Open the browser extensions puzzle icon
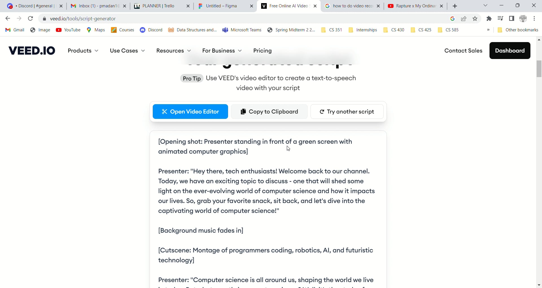Viewport: 542px width, 288px height. (x=489, y=19)
